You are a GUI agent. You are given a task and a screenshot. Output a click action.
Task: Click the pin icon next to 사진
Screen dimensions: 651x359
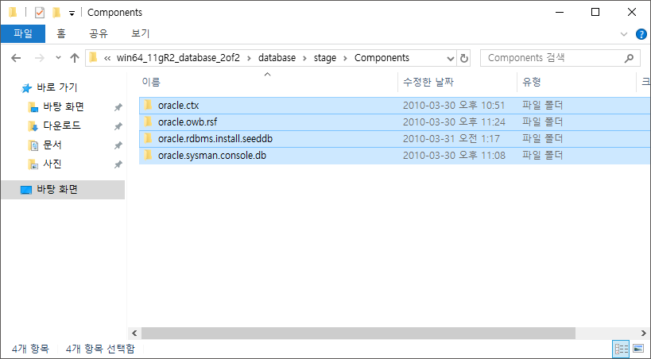(118, 164)
